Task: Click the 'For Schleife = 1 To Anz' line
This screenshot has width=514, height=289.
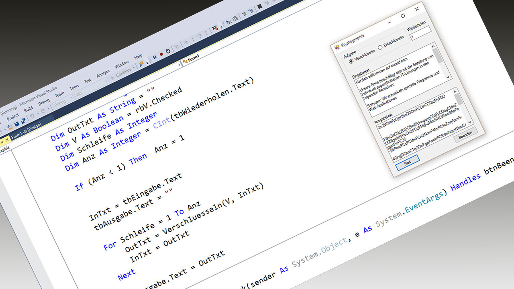Action: 152,225
